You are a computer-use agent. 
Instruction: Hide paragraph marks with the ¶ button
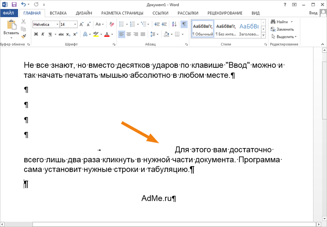(184, 24)
